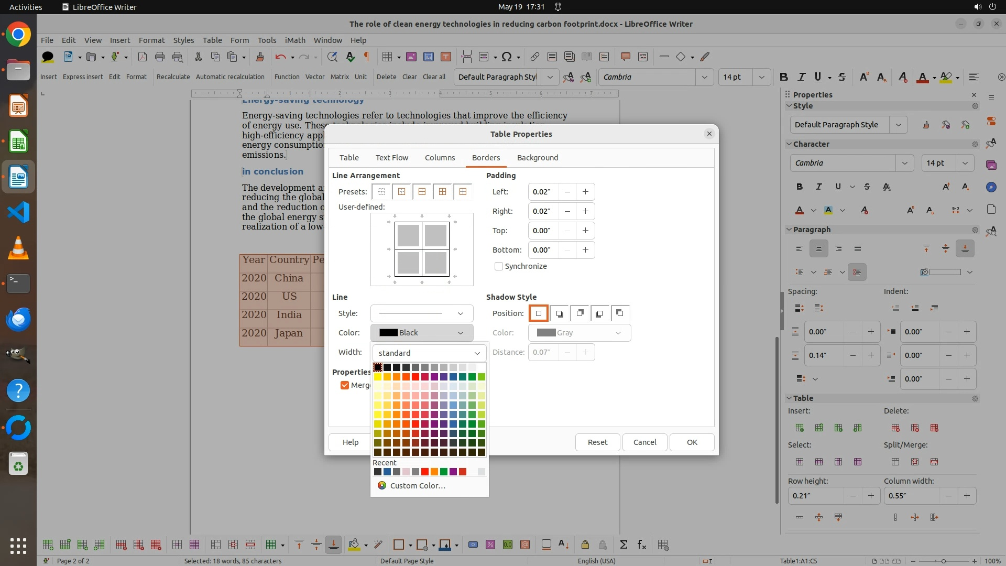Choose bottom-right shadow position icon

pos(559,313)
